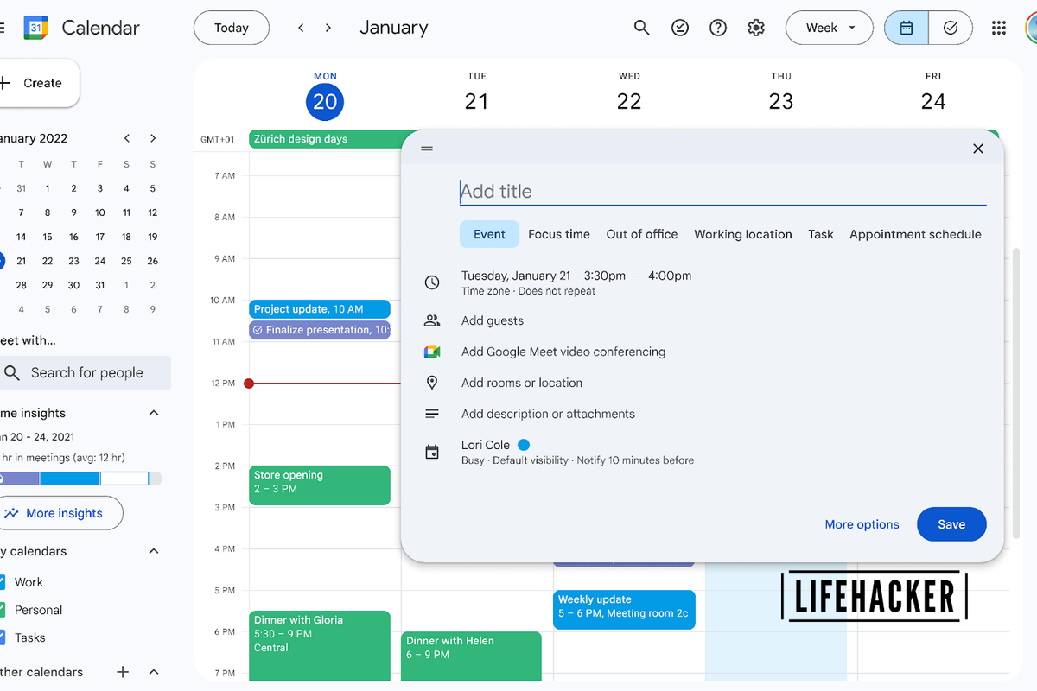Open the Project update 10 AM event

pyautogui.click(x=320, y=309)
